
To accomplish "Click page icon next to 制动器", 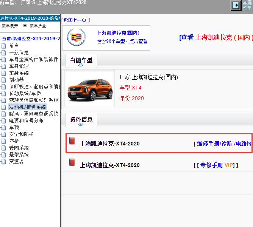I will (3, 80).
